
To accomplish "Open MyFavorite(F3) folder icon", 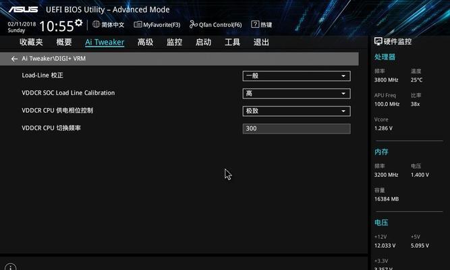I will coord(138,24).
